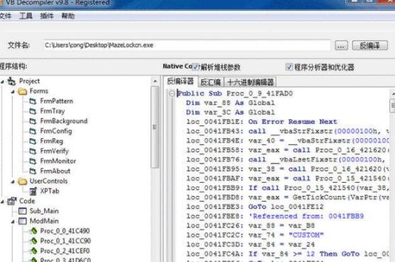Select FrmVerify in the tree
Screen dimensions: 395x262
click(55, 151)
